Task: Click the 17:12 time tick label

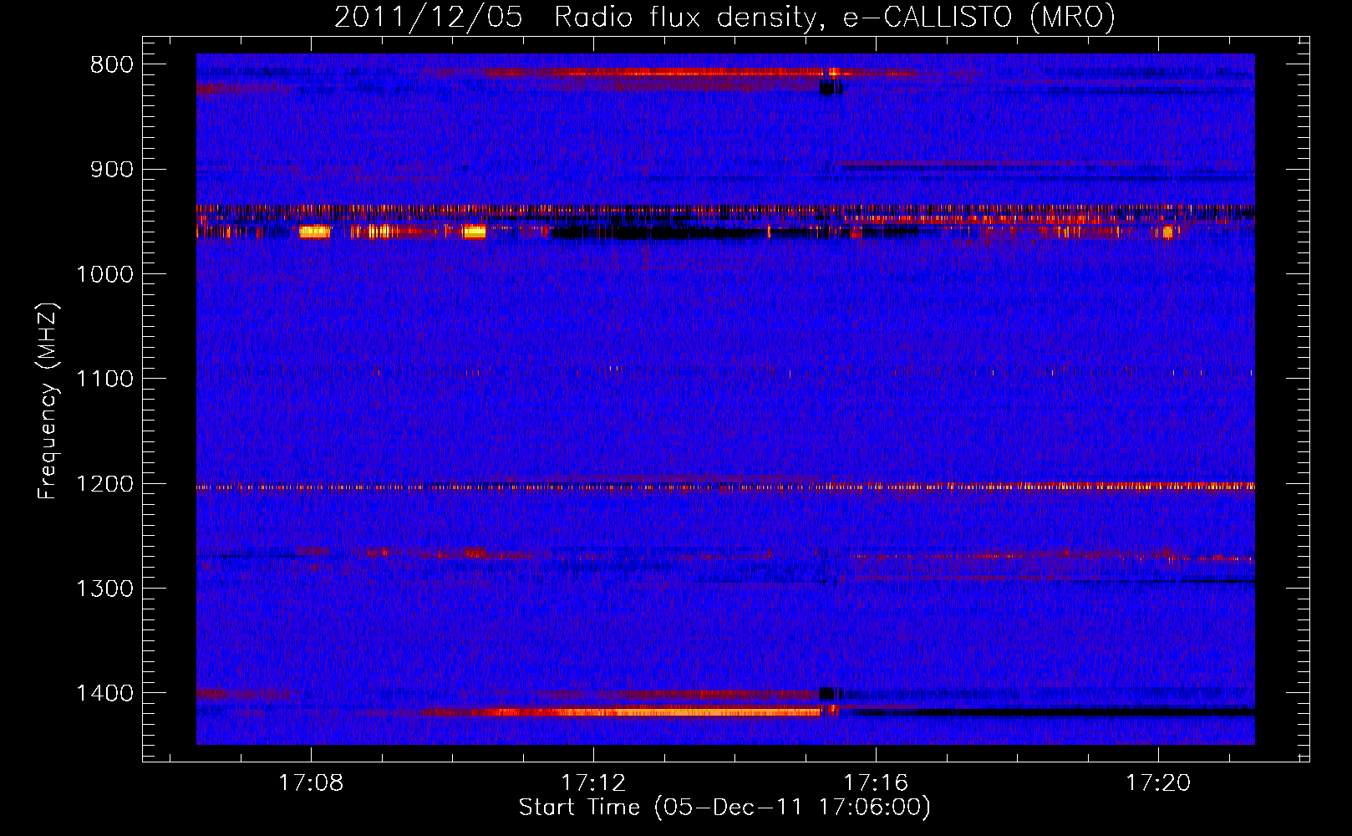Action: tap(593, 783)
